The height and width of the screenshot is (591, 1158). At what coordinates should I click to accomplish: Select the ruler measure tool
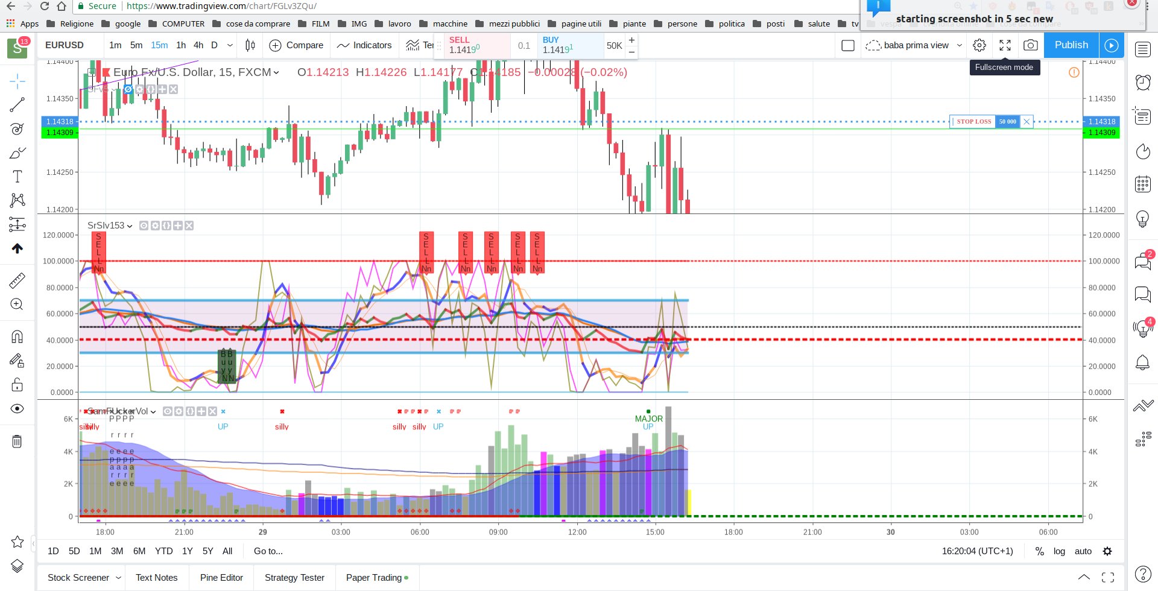point(17,280)
